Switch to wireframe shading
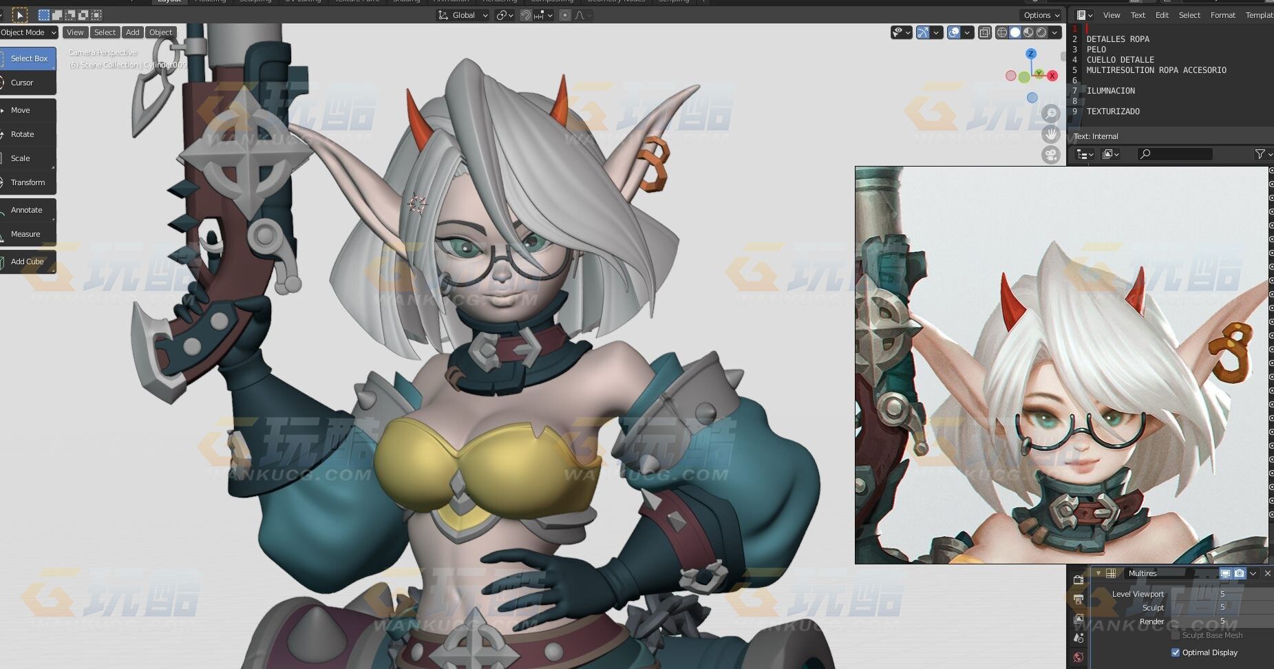 [1002, 32]
